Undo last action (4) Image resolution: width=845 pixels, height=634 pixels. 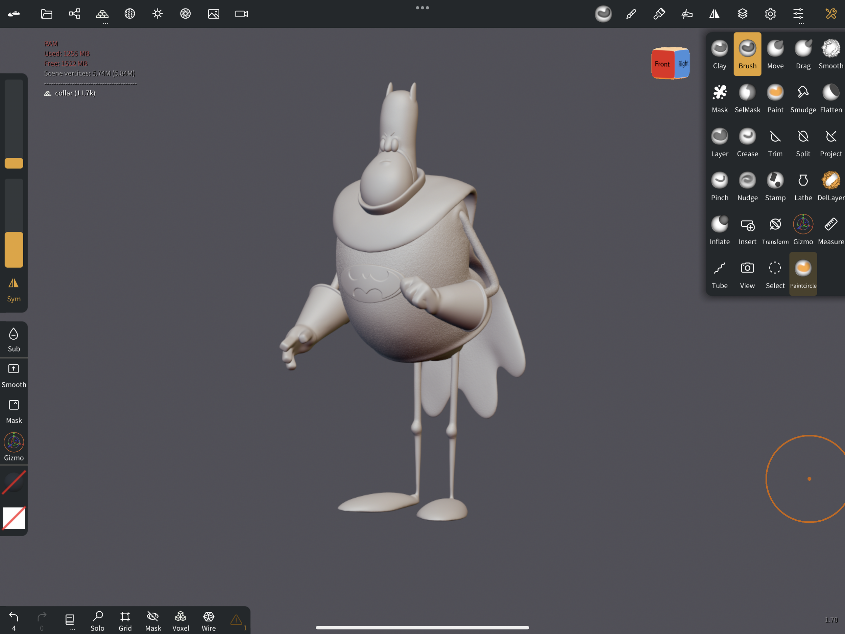(14, 621)
